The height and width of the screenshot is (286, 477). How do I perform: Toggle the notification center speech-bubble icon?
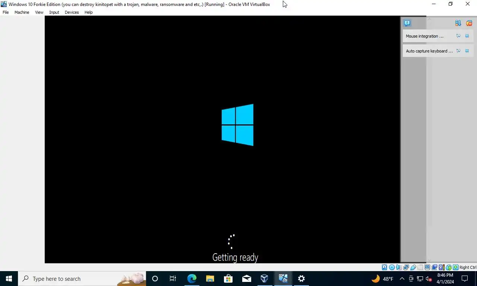[x=407, y=23]
